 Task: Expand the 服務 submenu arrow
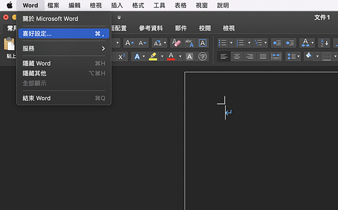[x=103, y=48]
